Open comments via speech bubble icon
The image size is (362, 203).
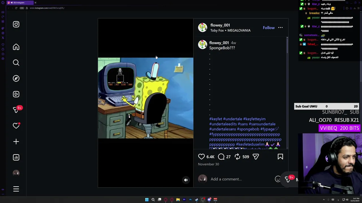(221, 156)
